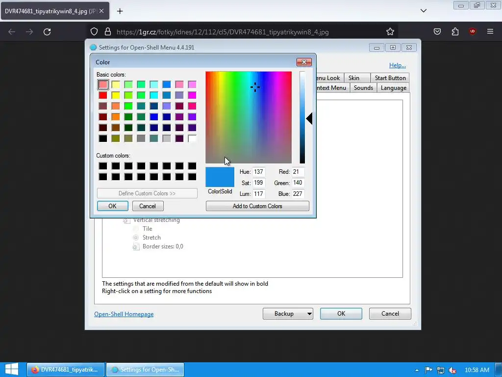Close the DVR474681 image tab

click(101, 11)
